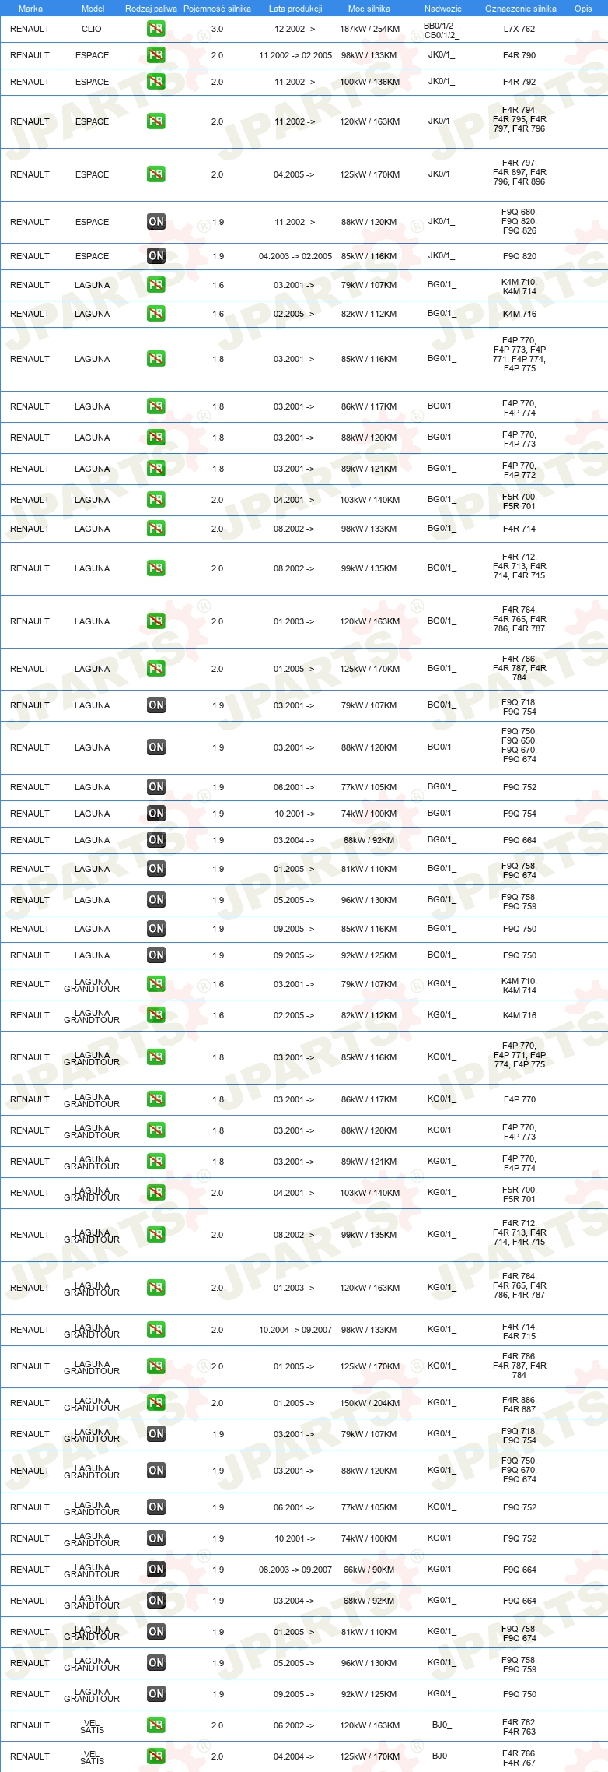Screen dimensions: 608x1772
Task: Click petrol icon in LAGUNA F4P 770, F4P 772 row
Action: [x=156, y=469]
